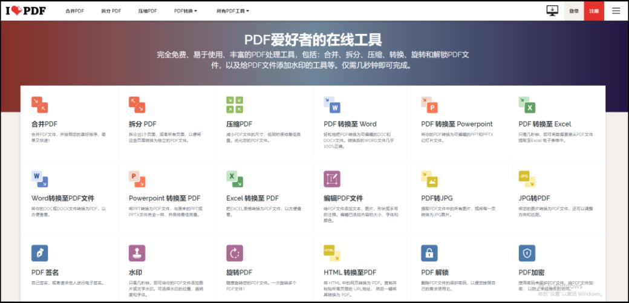Screen dimensions: 629x303
Task: Click the PDF 转换至 Word icon
Action: tap(332, 105)
